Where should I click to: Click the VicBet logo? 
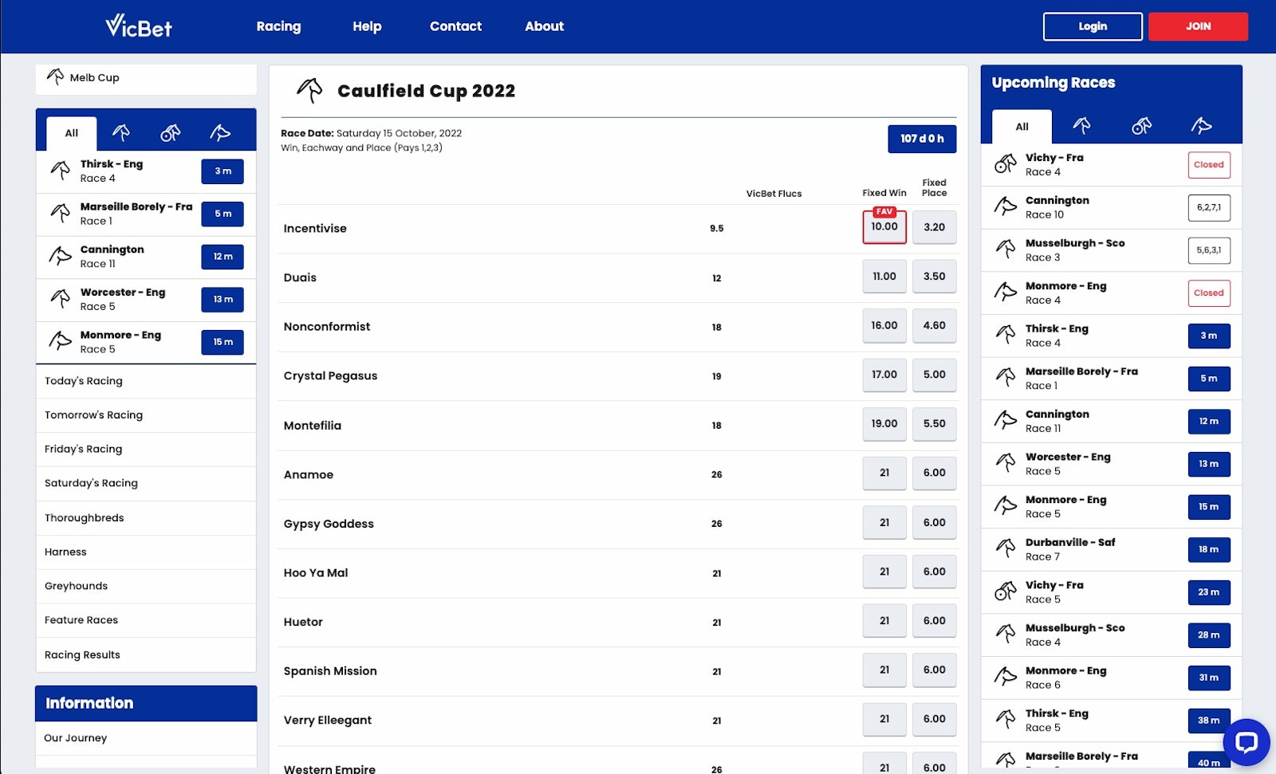click(x=139, y=26)
